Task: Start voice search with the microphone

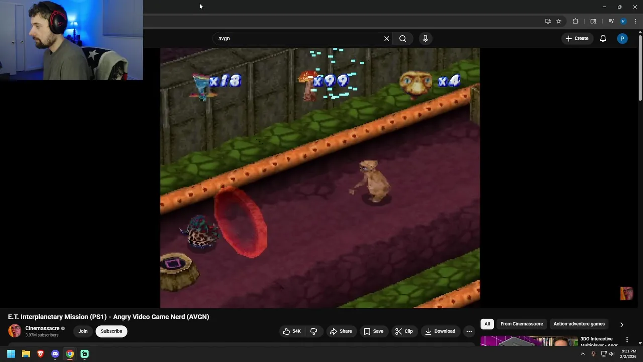Action: 425,38
